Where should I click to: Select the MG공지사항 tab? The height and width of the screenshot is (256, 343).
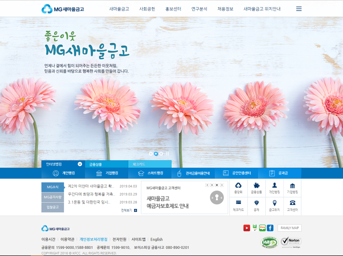(x=53, y=197)
